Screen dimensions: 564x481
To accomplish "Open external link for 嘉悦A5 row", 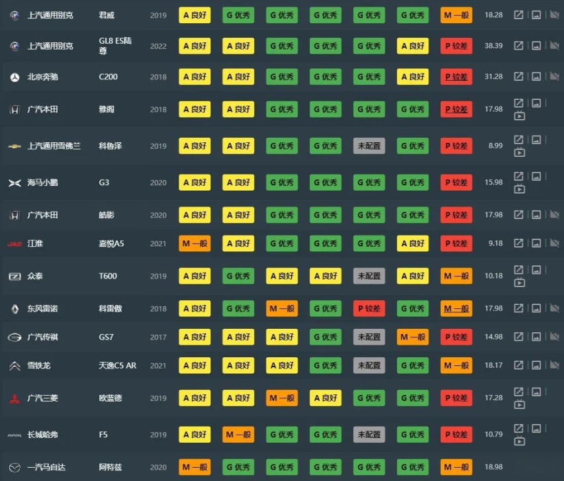I will 518,243.
